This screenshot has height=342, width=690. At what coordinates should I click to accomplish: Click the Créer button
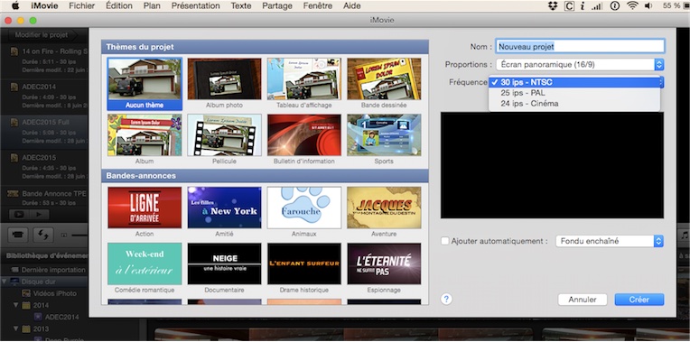pos(639,300)
